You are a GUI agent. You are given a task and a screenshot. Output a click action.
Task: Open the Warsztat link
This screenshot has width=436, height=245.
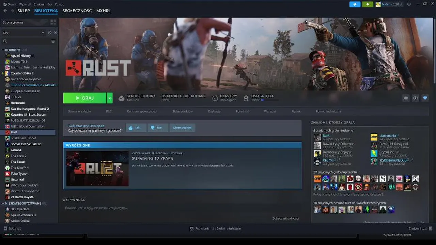(270, 111)
